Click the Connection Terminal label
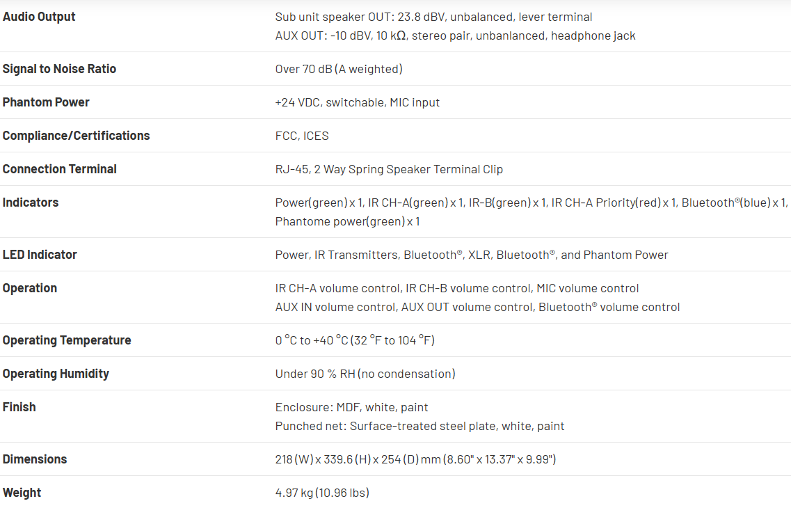 click(x=59, y=169)
